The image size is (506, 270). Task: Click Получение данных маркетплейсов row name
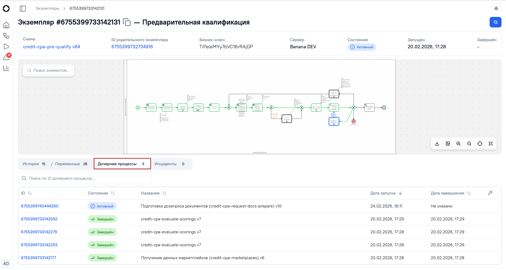(203, 258)
